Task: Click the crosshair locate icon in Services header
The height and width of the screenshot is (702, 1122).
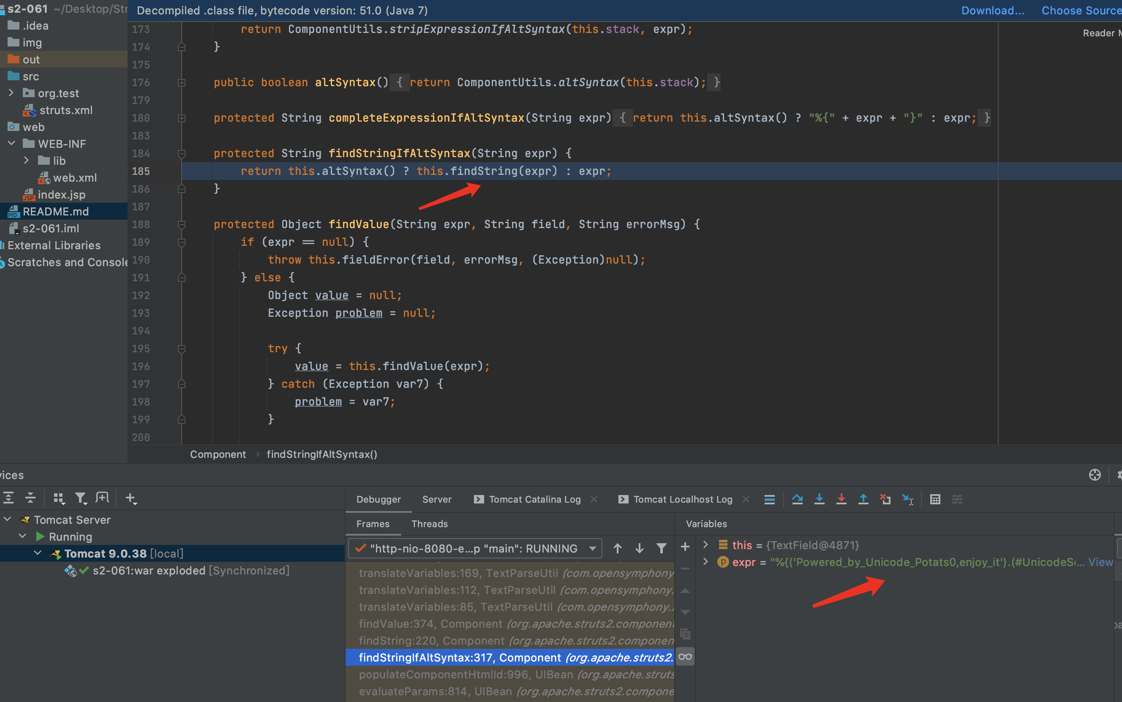Action: 1095,474
